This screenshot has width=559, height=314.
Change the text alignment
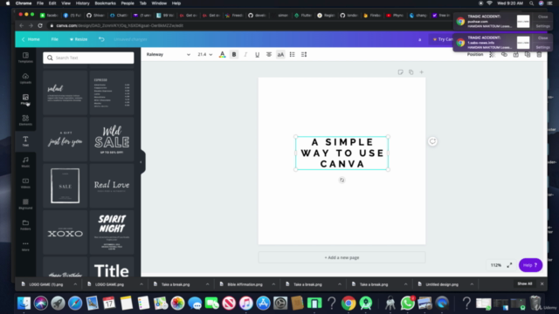[269, 54]
